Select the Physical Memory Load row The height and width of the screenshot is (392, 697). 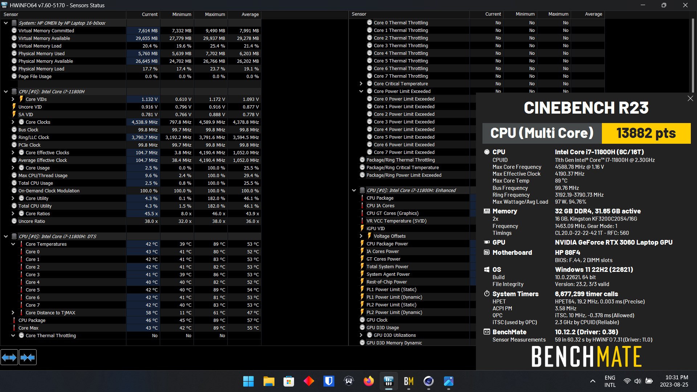131,69
